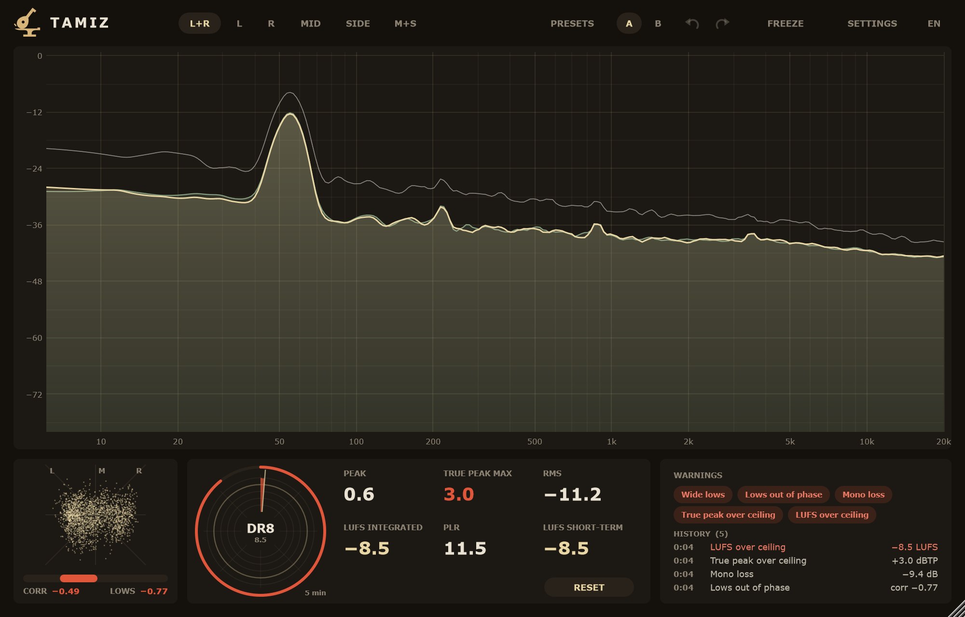Click the 1k frequency axis label
The height and width of the screenshot is (617, 965).
tap(611, 442)
